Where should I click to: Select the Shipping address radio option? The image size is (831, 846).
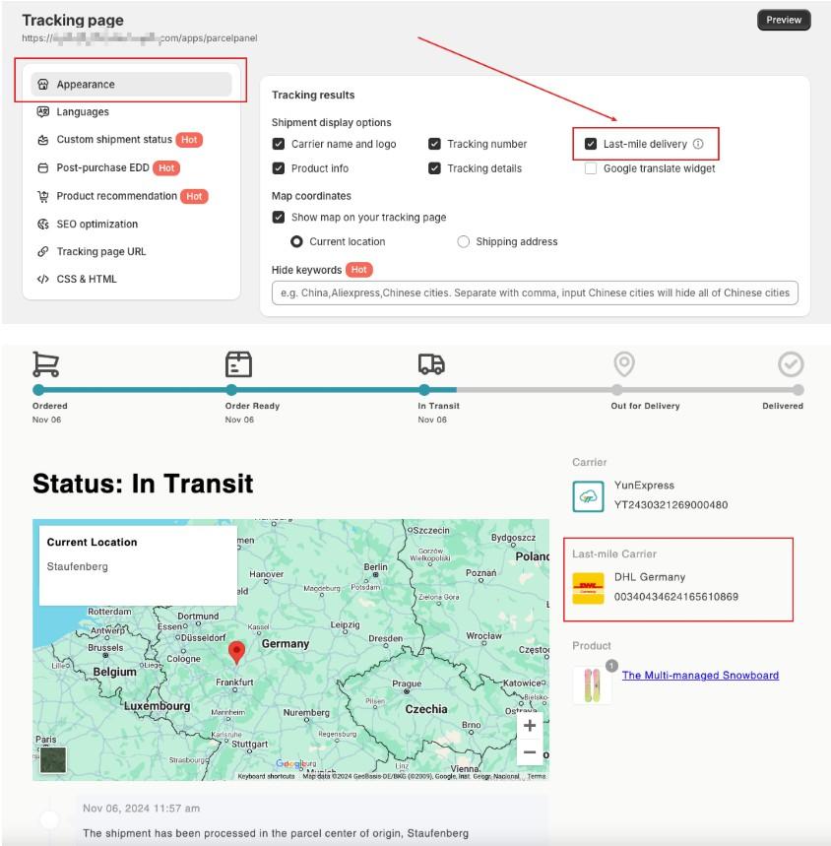[x=463, y=241]
